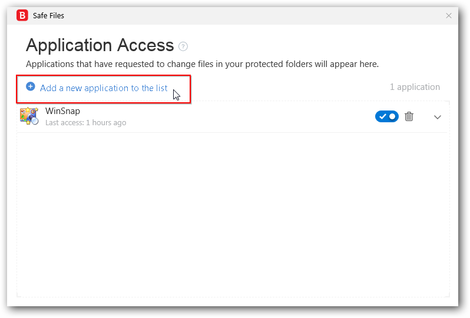Click the empty area below the WinSnap entry
This screenshot has height=318, width=470.
tap(233, 212)
